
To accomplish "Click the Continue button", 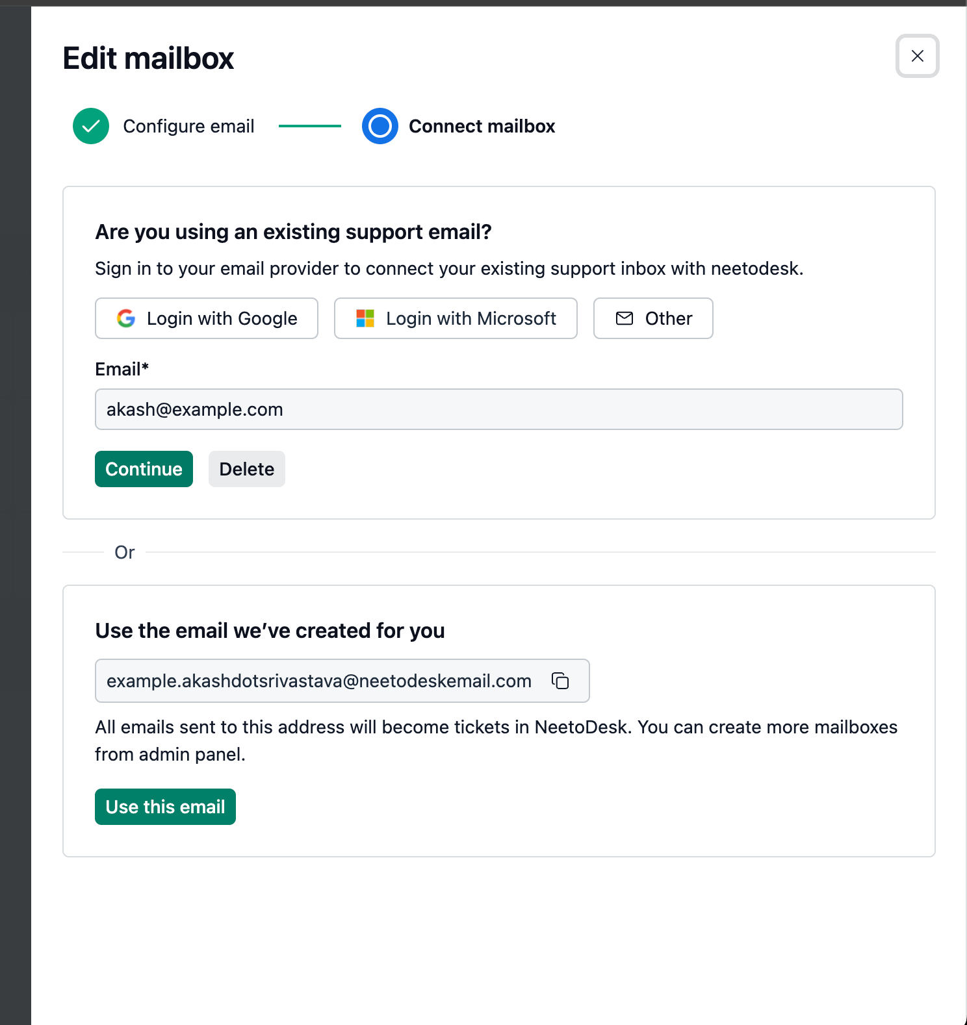I will pos(144,469).
